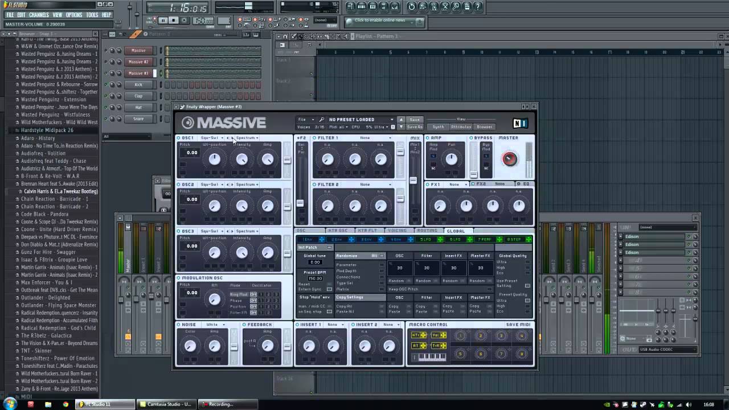Toggle Filter 1 power button
Screen dimensions: 729x410
coord(314,138)
